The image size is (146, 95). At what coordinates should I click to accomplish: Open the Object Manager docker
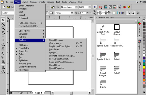(x=57, y=40)
